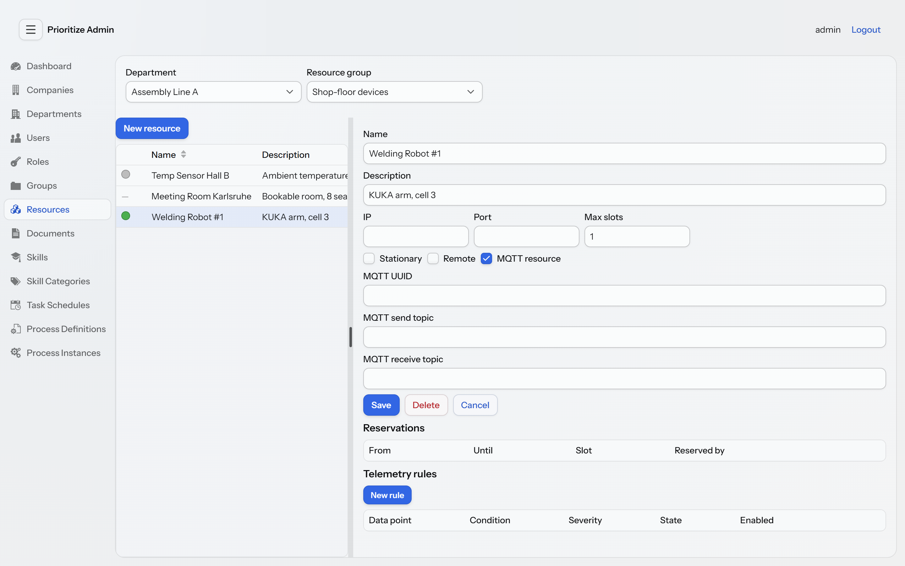Viewport: 905px width, 566px height.
Task: Click the Max slots field
Action: pos(637,236)
